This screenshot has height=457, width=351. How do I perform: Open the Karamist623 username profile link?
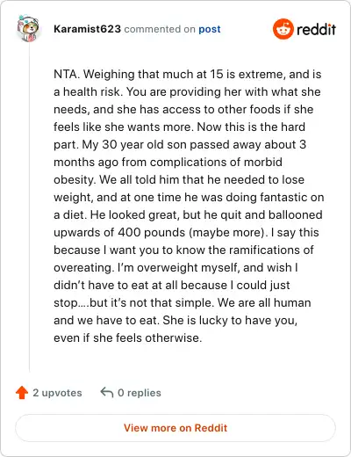pos(87,29)
